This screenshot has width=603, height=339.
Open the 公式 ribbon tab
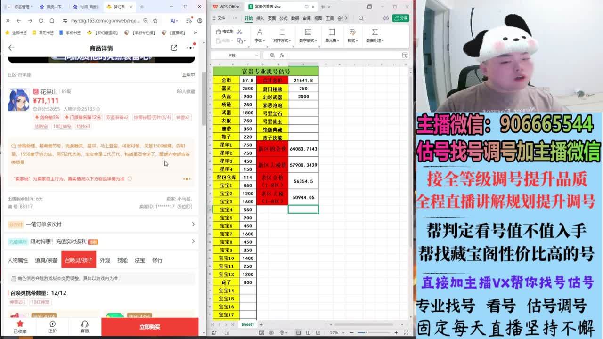pyautogui.click(x=284, y=18)
